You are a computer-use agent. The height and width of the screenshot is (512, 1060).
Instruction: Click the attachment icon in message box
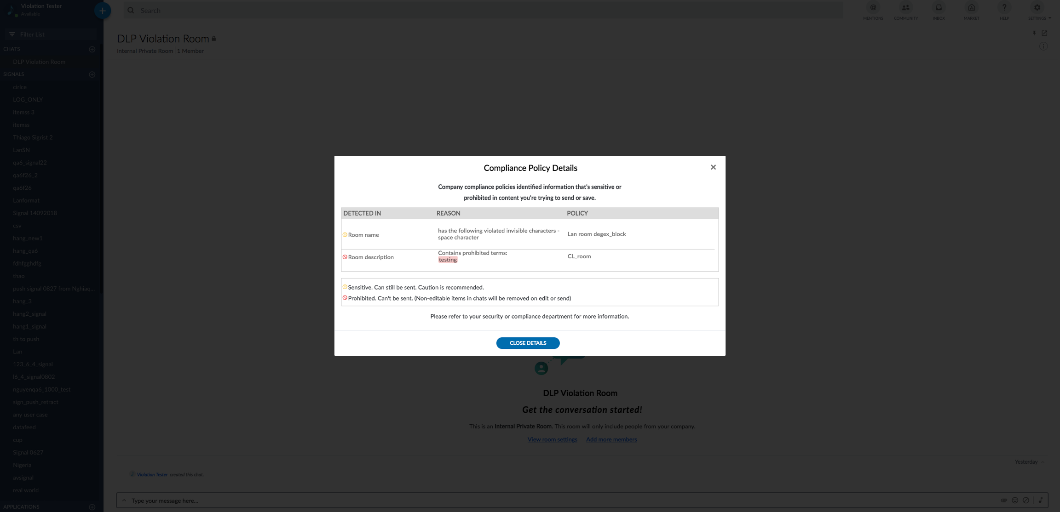click(x=1004, y=500)
